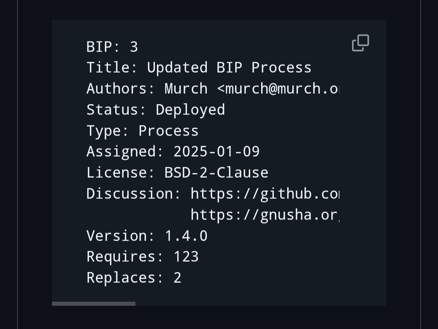Click the github.com discussion URL
This screenshot has height=329, width=438.
click(264, 194)
